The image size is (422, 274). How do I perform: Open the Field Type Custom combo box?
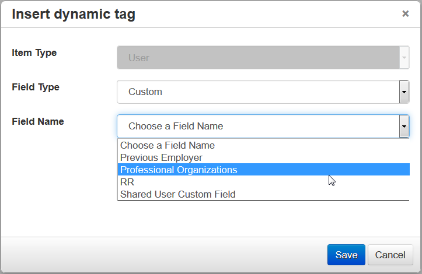click(x=257, y=92)
